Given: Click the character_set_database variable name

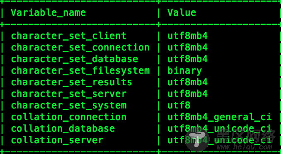Looking at the screenshot, I should point(75,59).
